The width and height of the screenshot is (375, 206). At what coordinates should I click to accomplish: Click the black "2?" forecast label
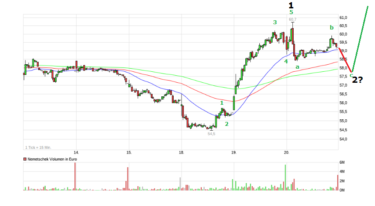coord(357,80)
